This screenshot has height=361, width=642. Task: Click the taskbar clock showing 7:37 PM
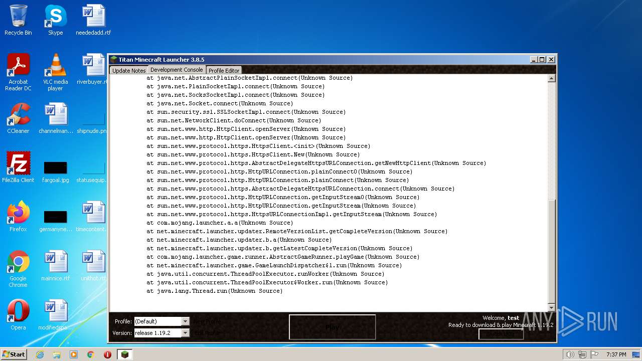(616, 354)
